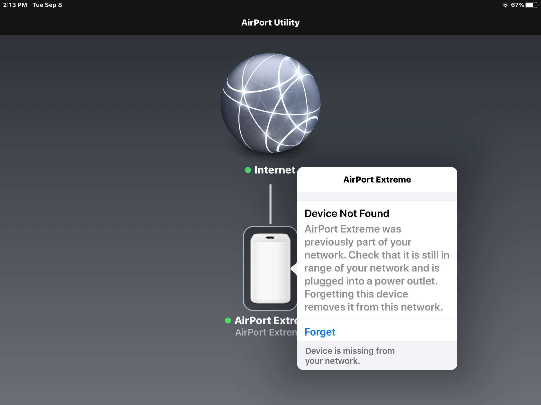Tap the AirPort Utility title bar text

pos(270,22)
